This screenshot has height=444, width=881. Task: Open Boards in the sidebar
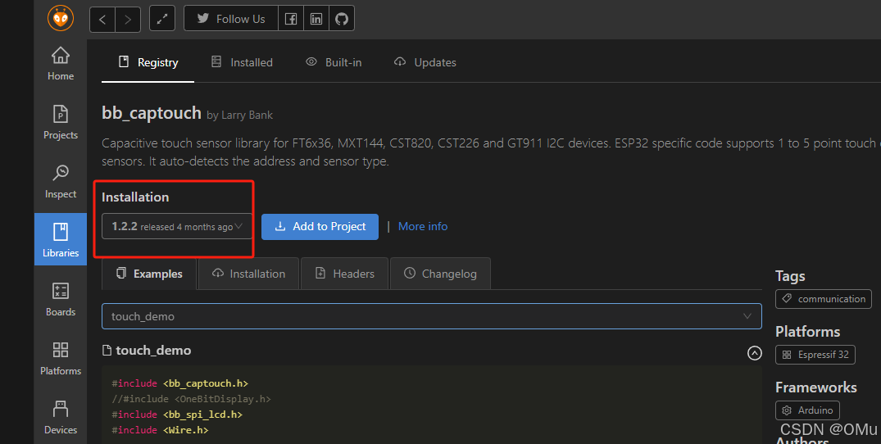tap(61, 299)
